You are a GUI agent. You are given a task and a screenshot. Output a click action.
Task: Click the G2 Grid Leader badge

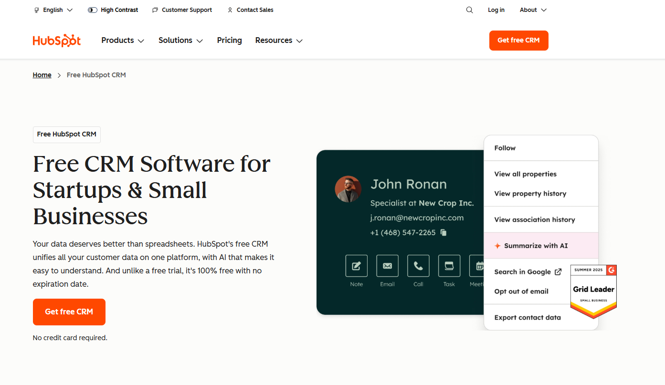pos(593,291)
